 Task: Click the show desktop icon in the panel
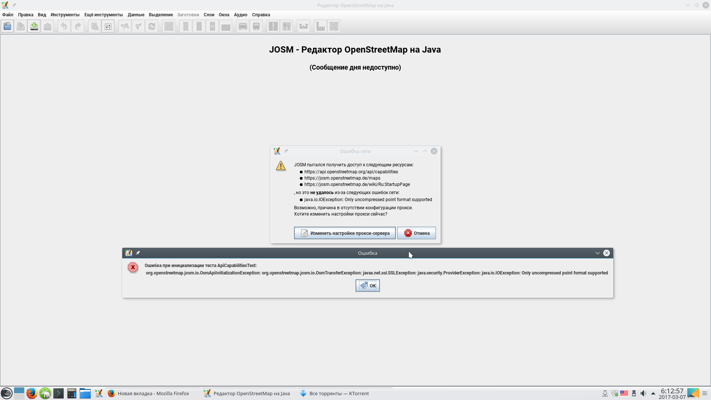pyautogui.click(x=693, y=393)
